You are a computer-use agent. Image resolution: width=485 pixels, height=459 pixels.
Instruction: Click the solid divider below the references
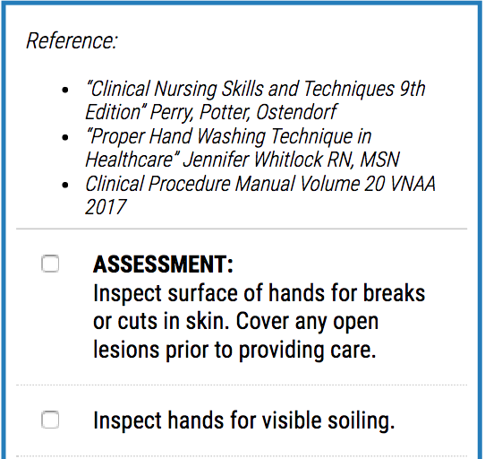[242, 229]
